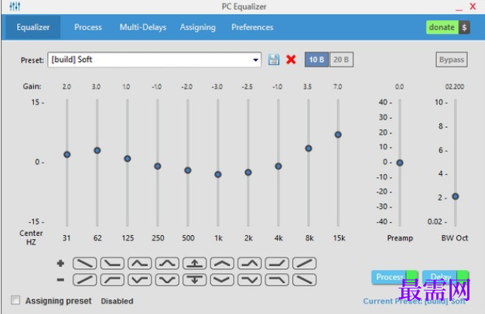
Task: Click the PC Equalizer app icon in the title bar
Action: pos(15,6)
